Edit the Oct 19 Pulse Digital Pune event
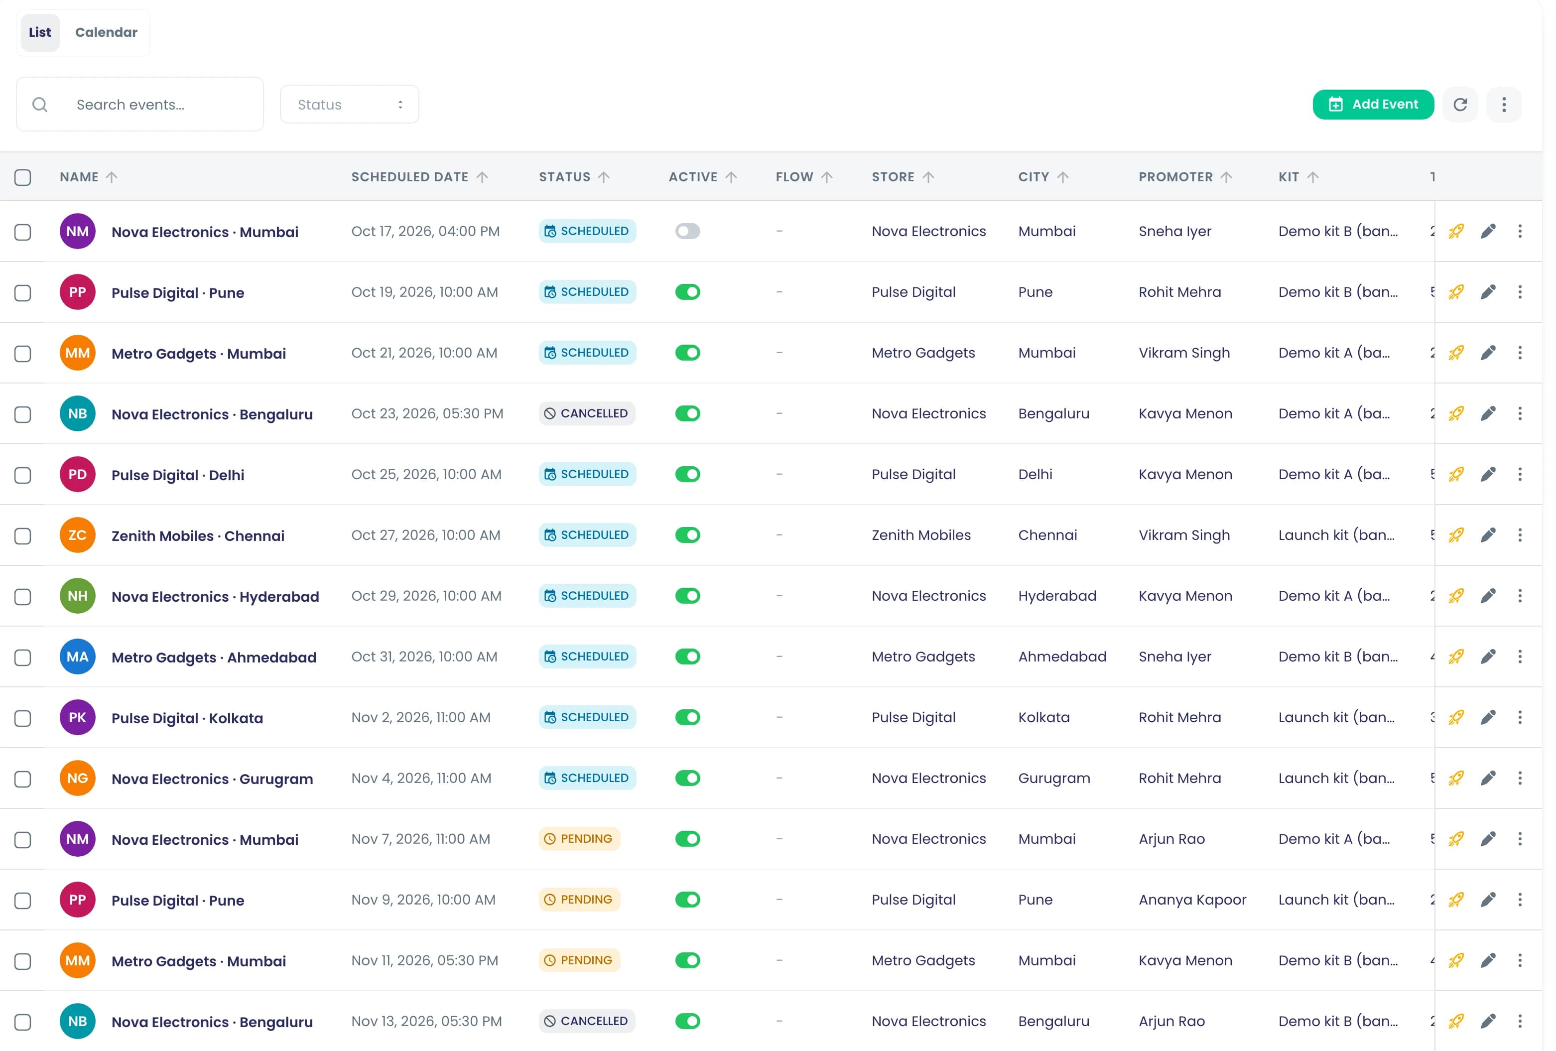The width and height of the screenshot is (1556, 1051). click(1488, 292)
